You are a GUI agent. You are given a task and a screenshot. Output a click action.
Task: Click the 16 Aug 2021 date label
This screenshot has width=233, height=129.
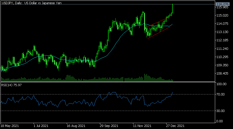pos(76,126)
